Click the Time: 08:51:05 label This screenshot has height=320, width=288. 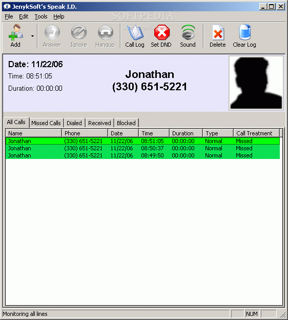[30, 76]
